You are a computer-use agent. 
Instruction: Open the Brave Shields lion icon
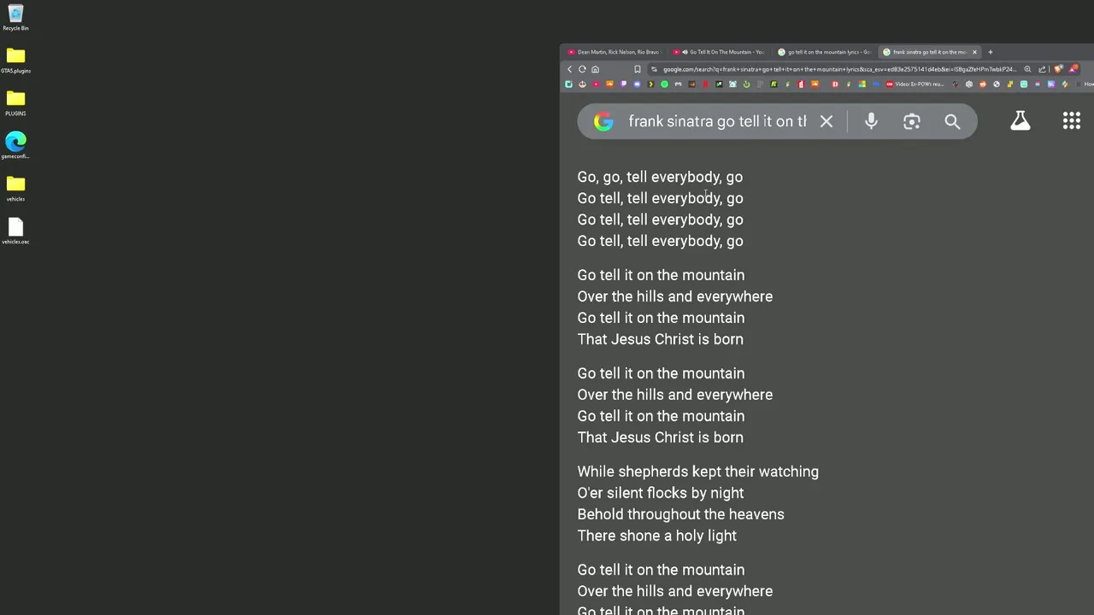click(1058, 69)
